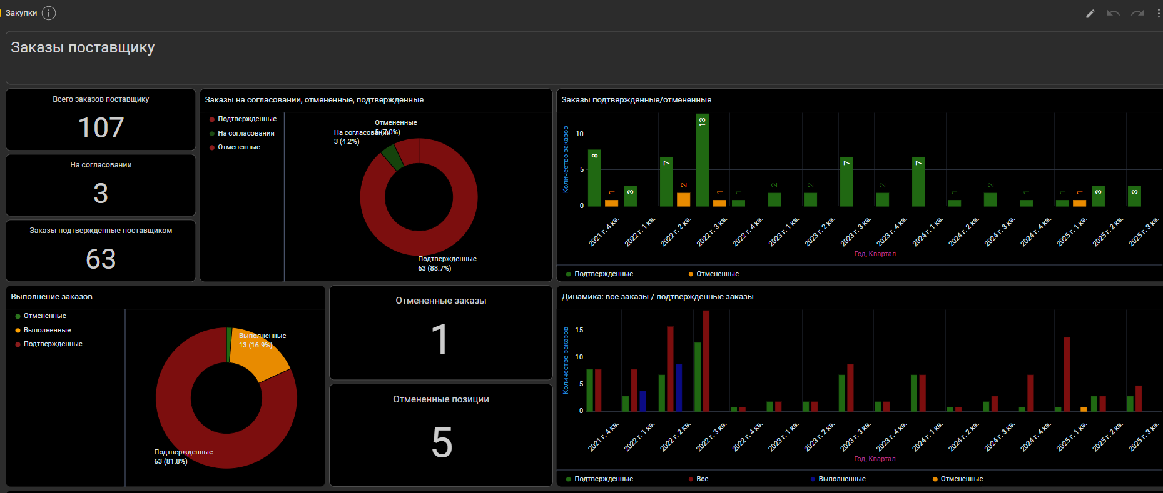
Task: Click the undo arrow icon
Action: [x=1113, y=14]
